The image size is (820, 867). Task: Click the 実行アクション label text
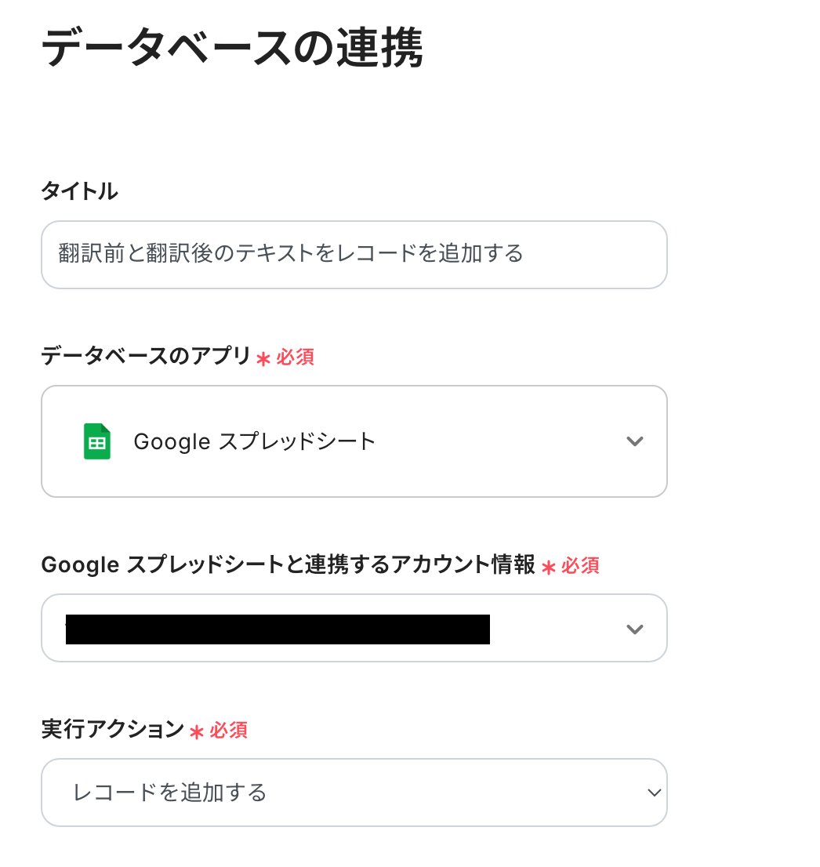112,730
